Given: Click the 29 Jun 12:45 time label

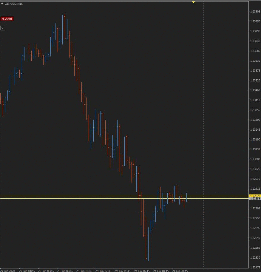Looking at the screenshot, I should coord(104,271).
